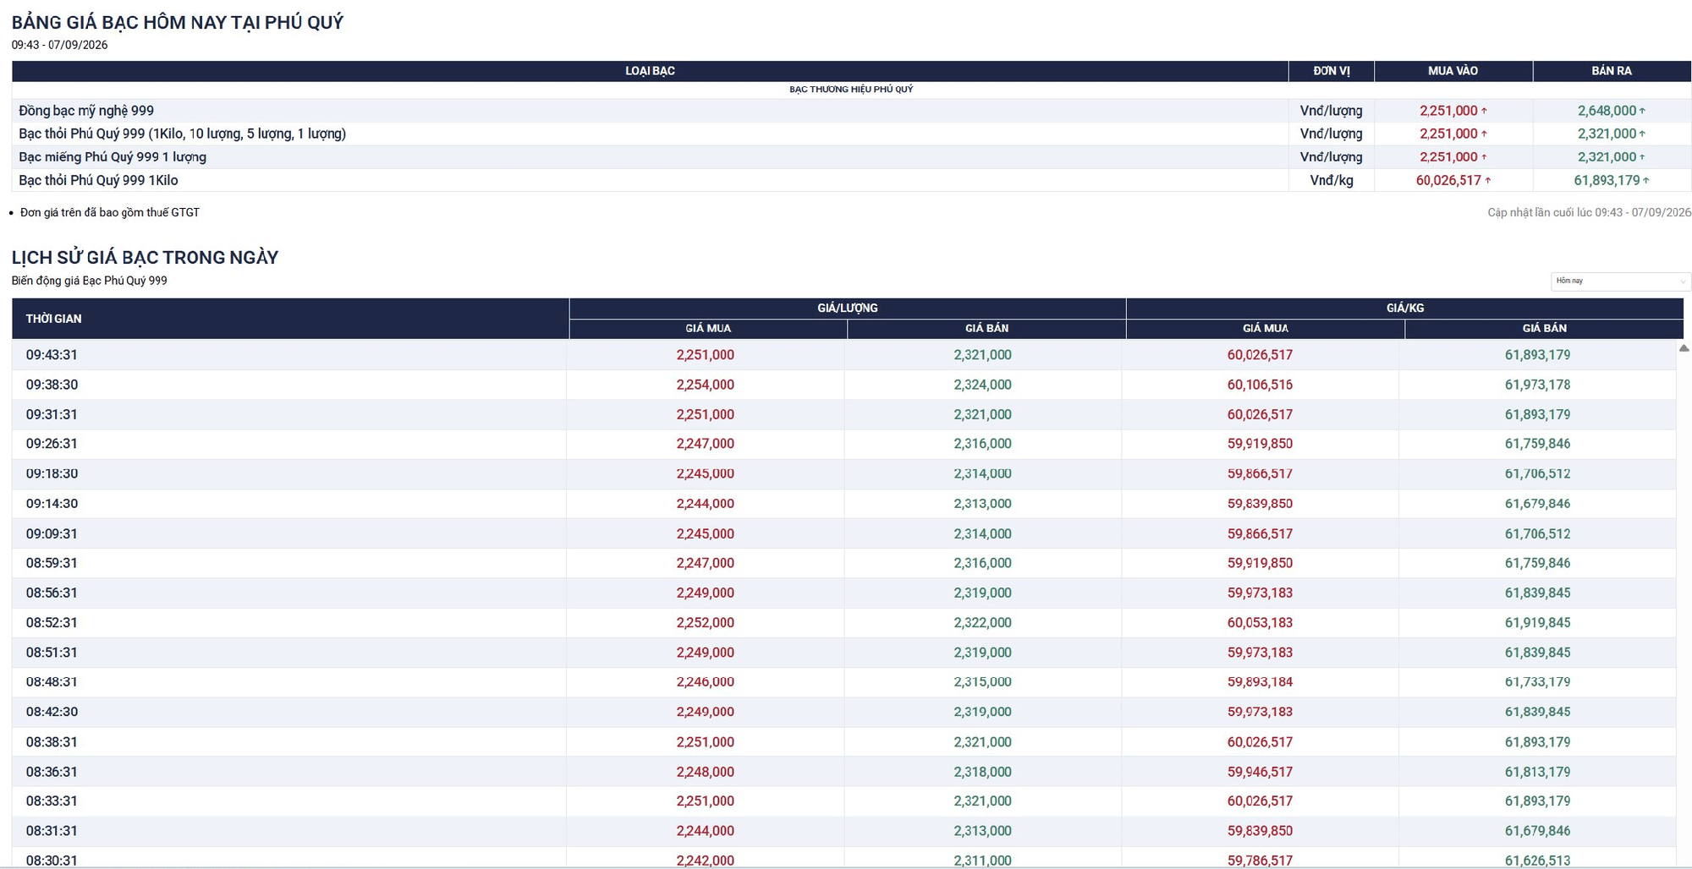Click up arrow beside Bạc miếng 1 lượng sell price

(1642, 157)
